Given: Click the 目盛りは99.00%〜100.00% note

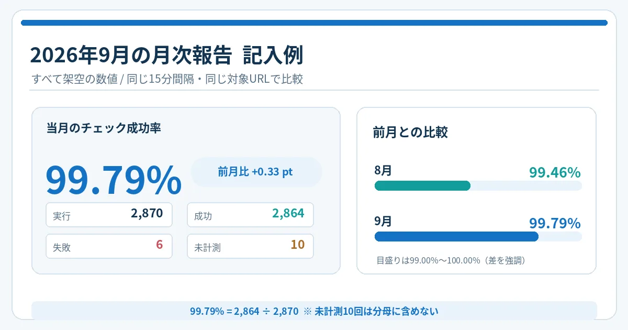Looking at the screenshot, I should (451, 260).
